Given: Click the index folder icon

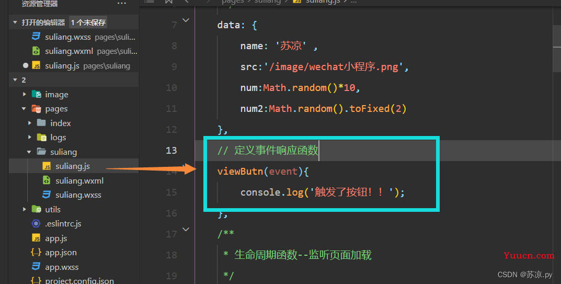Looking at the screenshot, I should pos(41,123).
